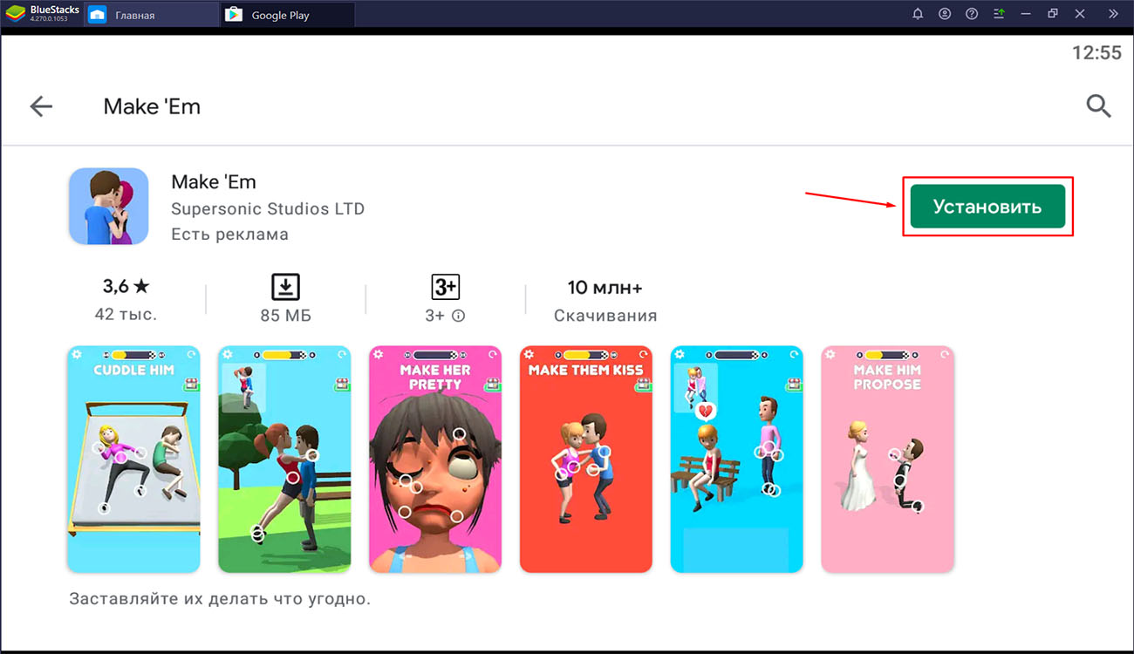
Task: Open the MAKE THEM KISS screenshot
Action: point(586,460)
